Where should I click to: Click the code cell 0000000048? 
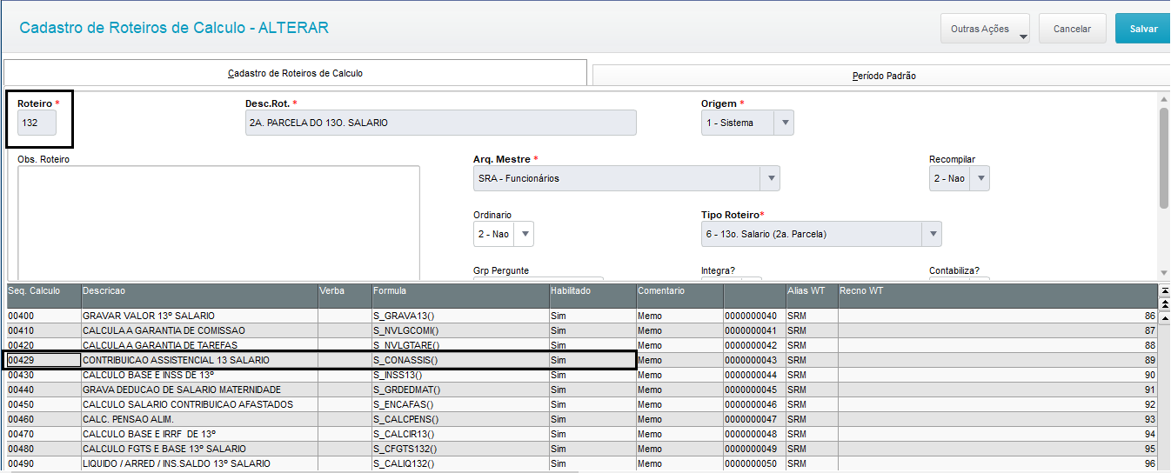coord(753,434)
